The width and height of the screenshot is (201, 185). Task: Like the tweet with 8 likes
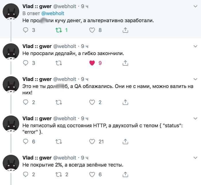(92, 30)
